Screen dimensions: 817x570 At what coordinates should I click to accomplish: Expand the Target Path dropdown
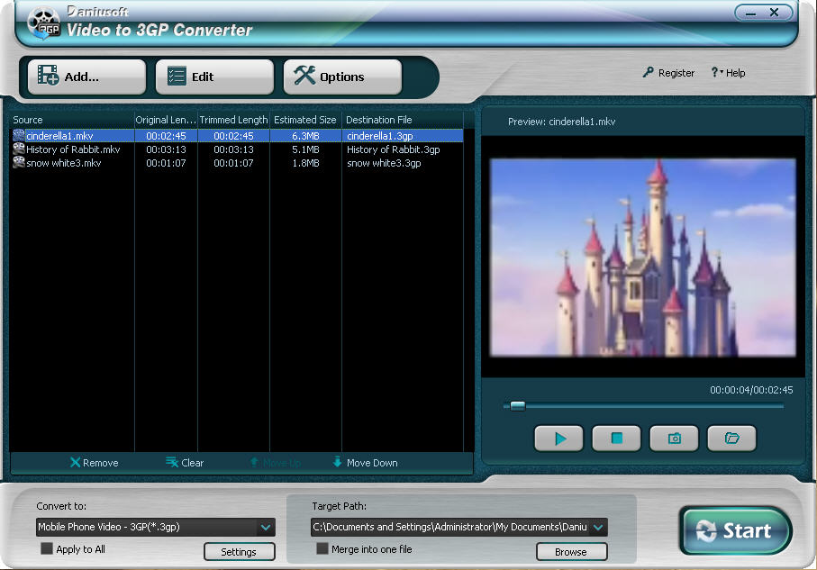click(x=598, y=528)
